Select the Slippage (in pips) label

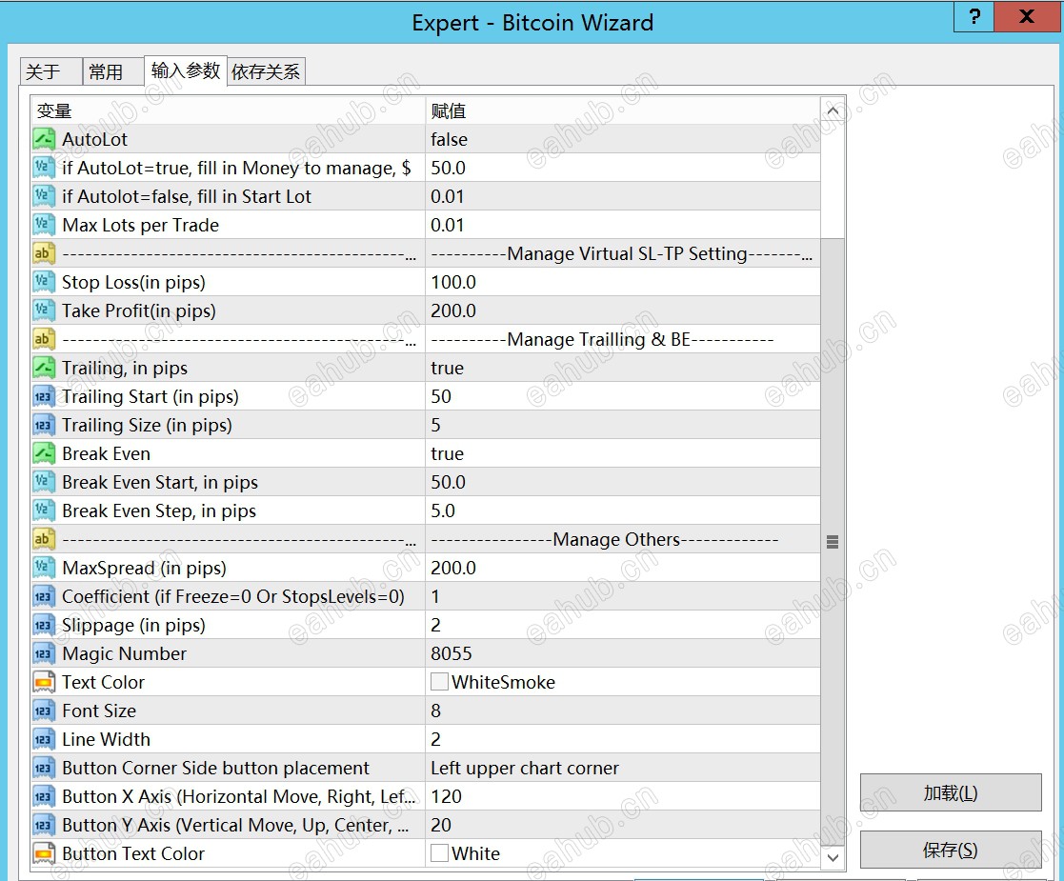(133, 625)
